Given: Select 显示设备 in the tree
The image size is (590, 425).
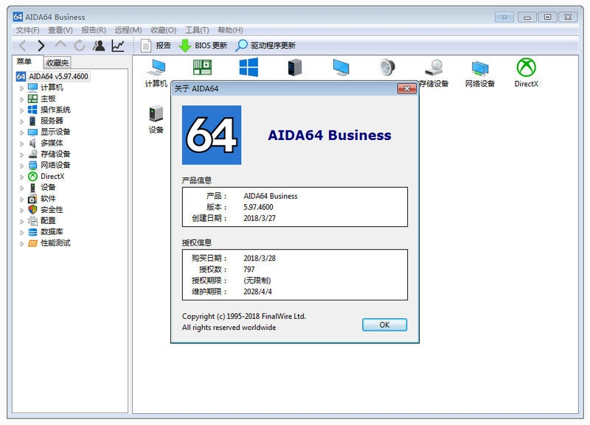Looking at the screenshot, I should tap(55, 132).
